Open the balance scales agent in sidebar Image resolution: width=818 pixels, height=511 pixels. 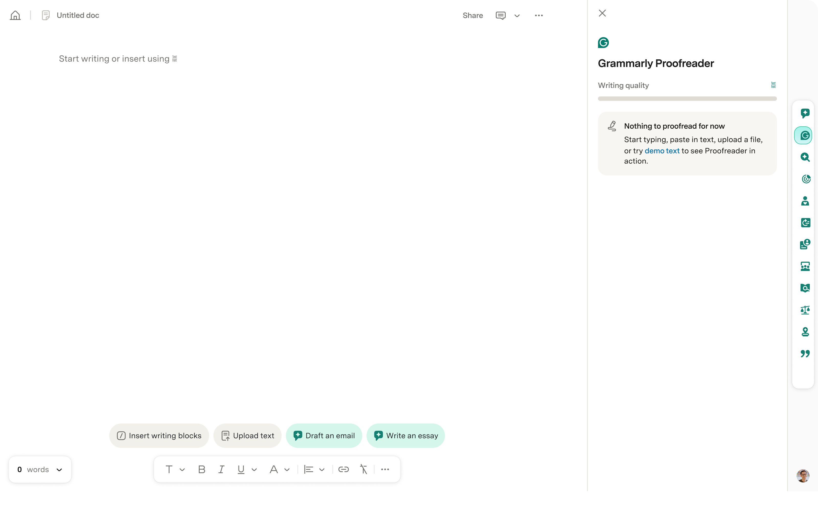pyautogui.click(x=805, y=310)
